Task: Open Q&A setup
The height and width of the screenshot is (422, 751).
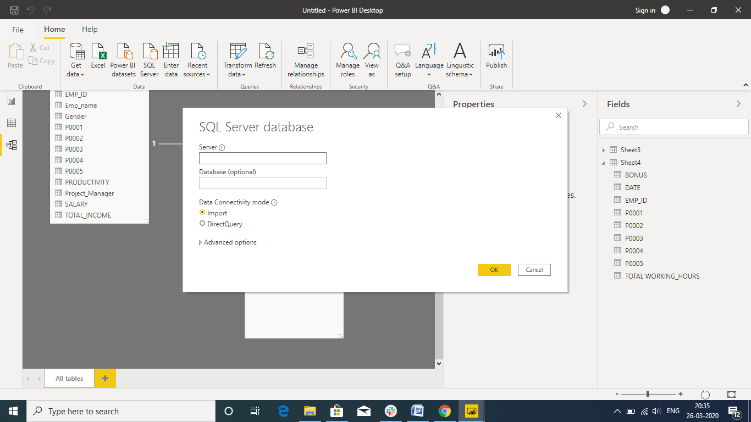Action: pos(403,60)
